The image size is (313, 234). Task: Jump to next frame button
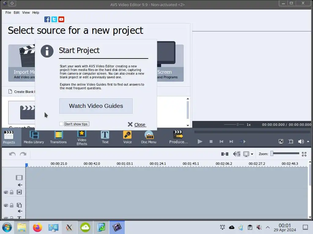(x=231, y=141)
